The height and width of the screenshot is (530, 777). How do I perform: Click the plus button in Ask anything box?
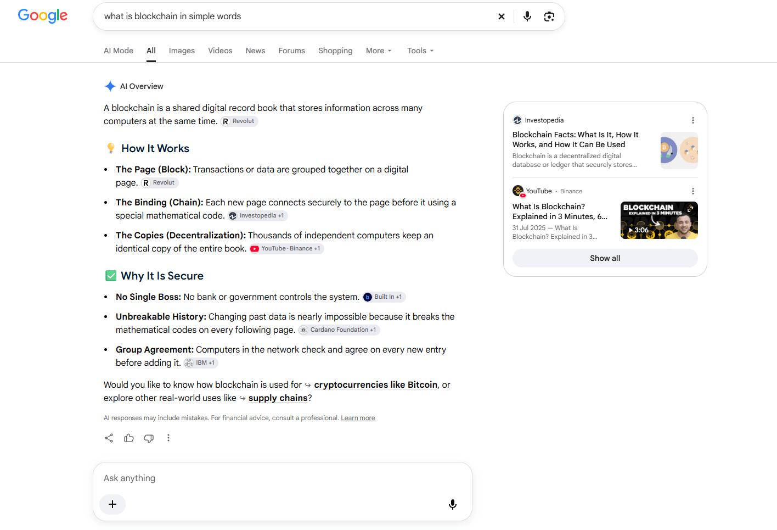point(112,504)
